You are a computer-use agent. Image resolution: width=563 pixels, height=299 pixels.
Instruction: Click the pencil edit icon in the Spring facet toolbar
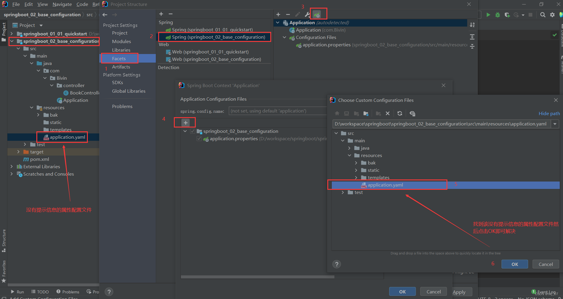297,14
